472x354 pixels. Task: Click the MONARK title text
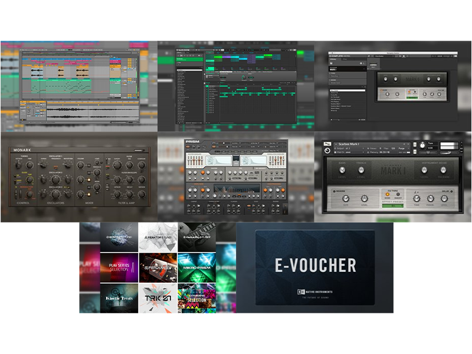pyautogui.click(x=22, y=150)
